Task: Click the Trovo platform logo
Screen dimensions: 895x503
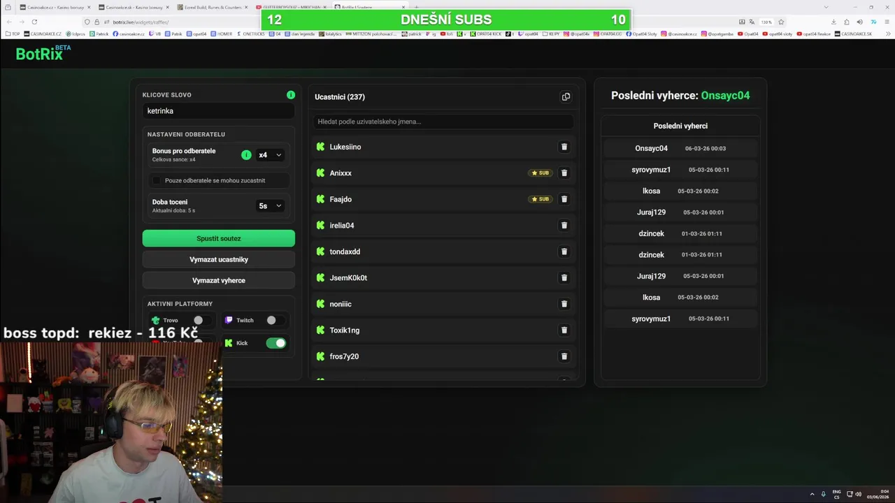Action: click(x=155, y=320)
